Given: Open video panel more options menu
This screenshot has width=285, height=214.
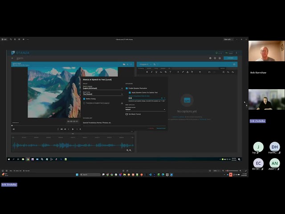Looking at the screenshot, I should 131,64.
